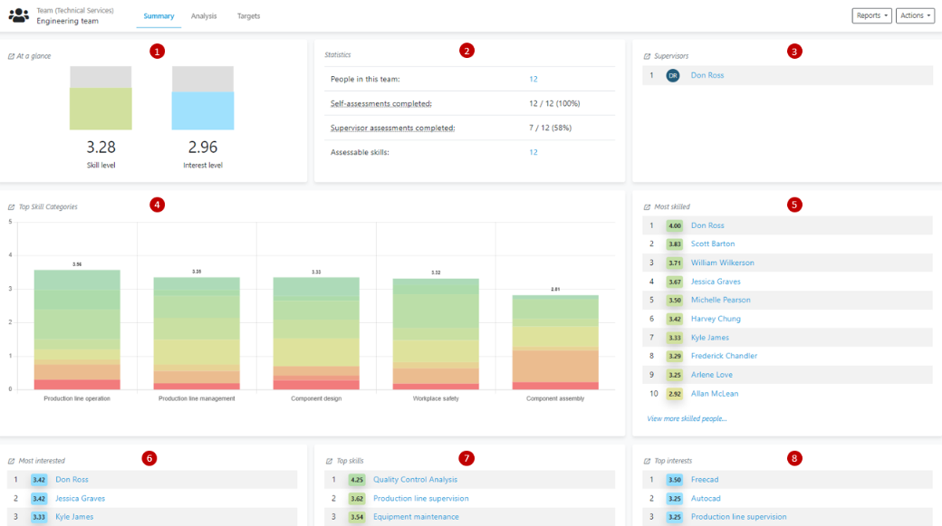
Task: Open Scott Barton's profile link
Action: coord(713,244)
